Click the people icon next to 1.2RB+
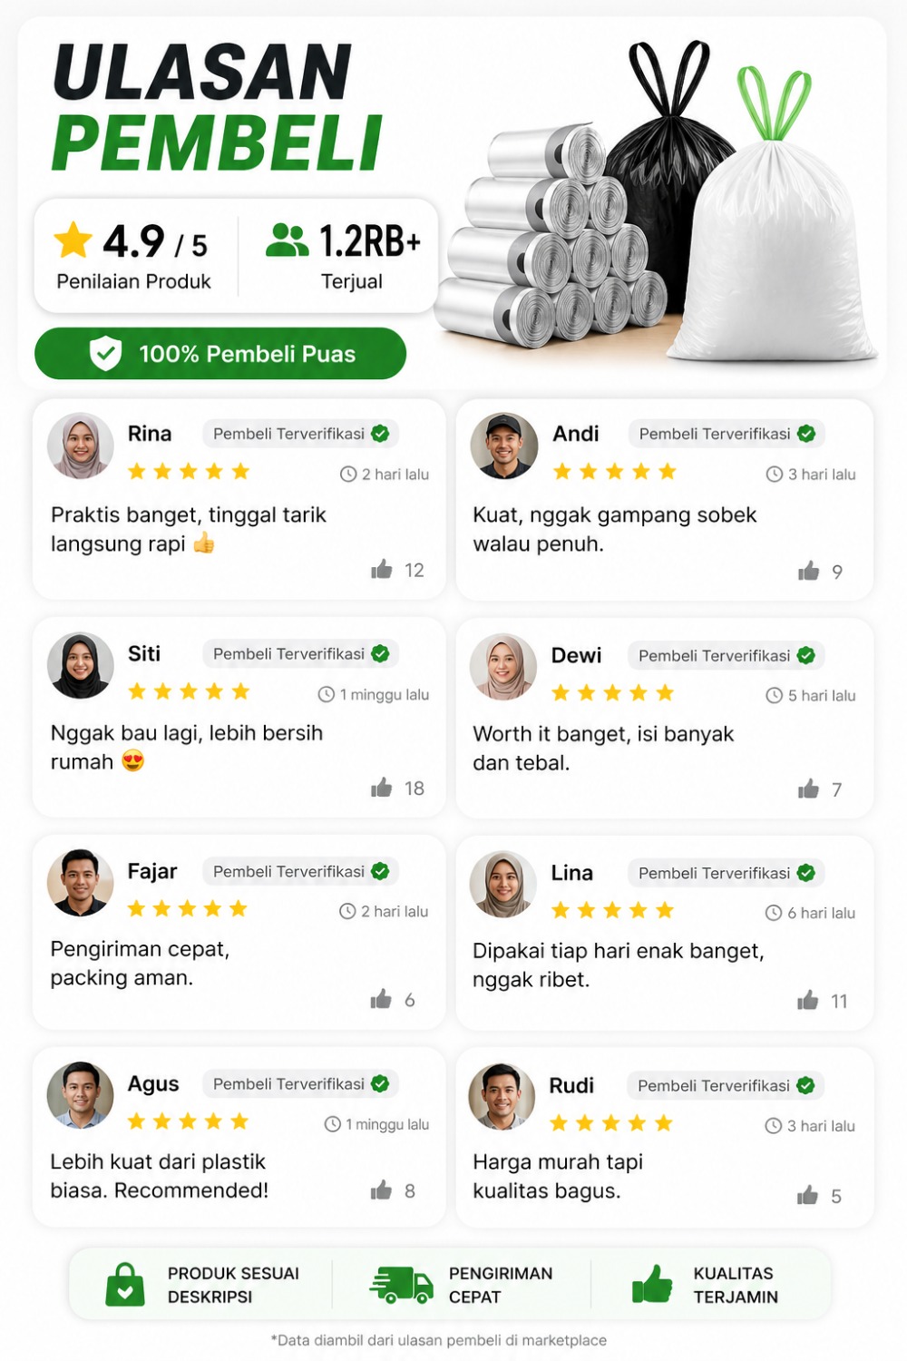Screen dimensions: 907x1361 (x=288, y=240)
